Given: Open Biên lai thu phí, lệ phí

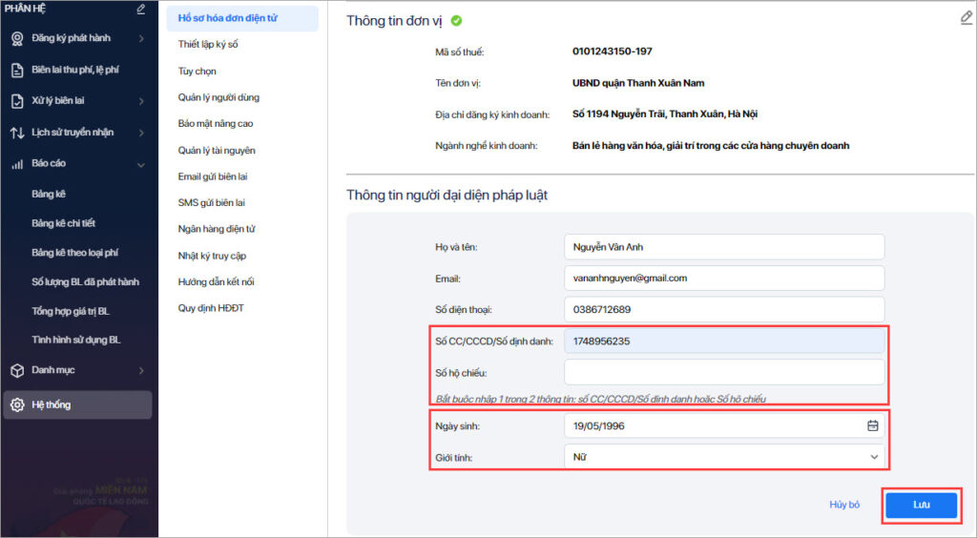Looking at the screenshot, I should [x=74, y=70].
